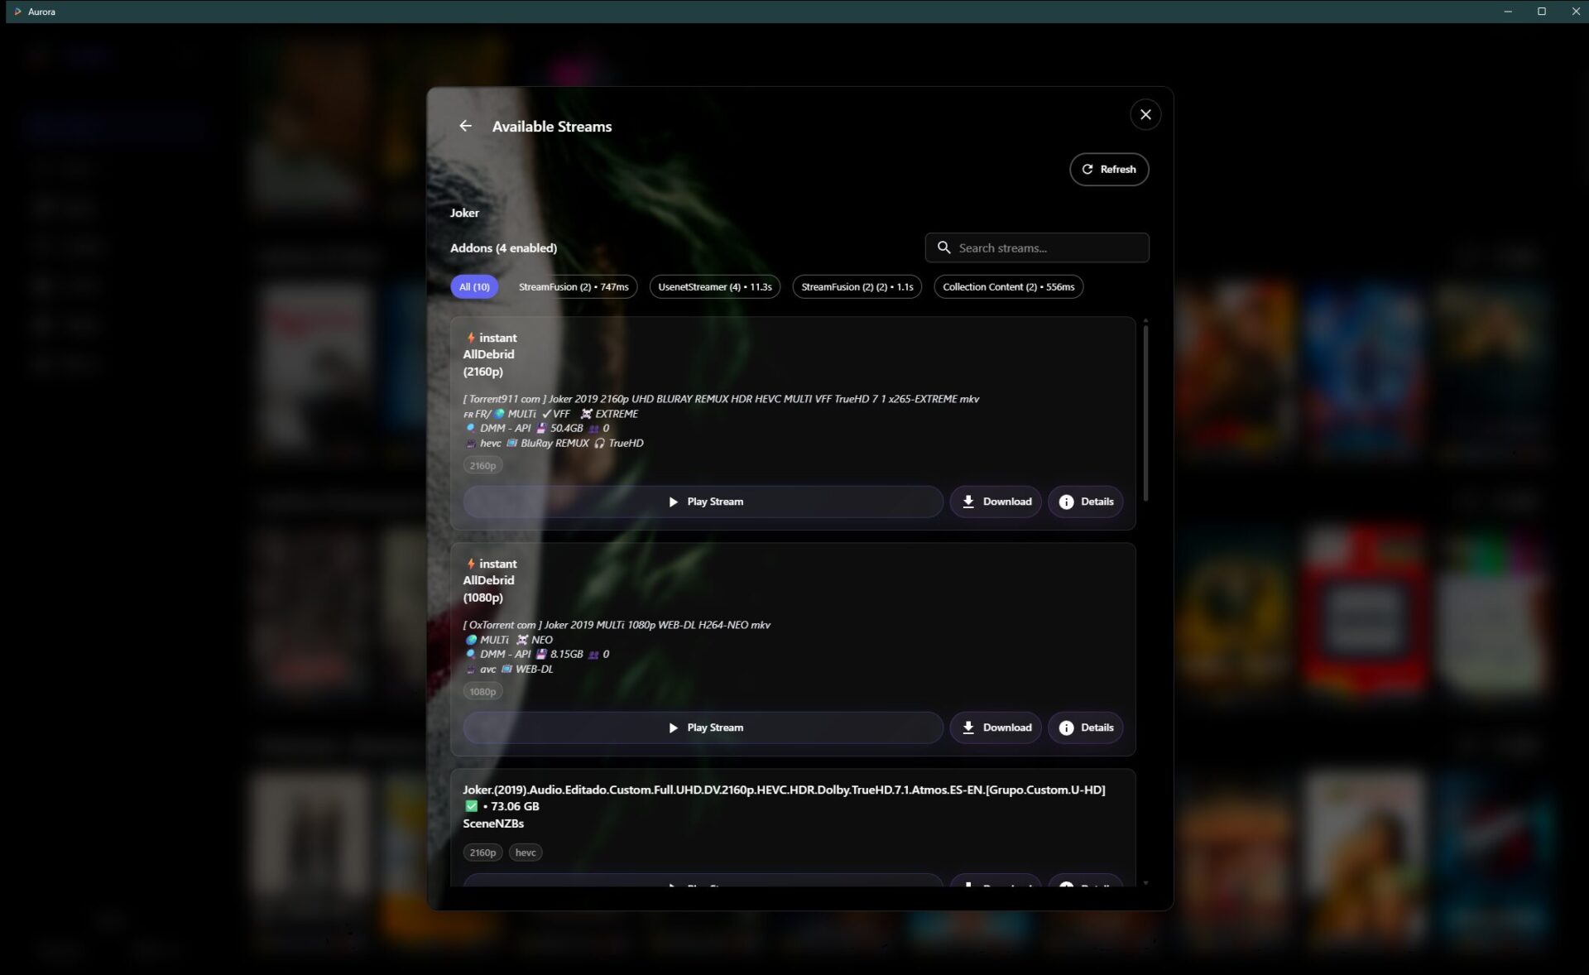The width and height of the screenshot is (1589, 975).
Task: Play the AllDebrid 1080p stream
Action: (x=703, y=727)
